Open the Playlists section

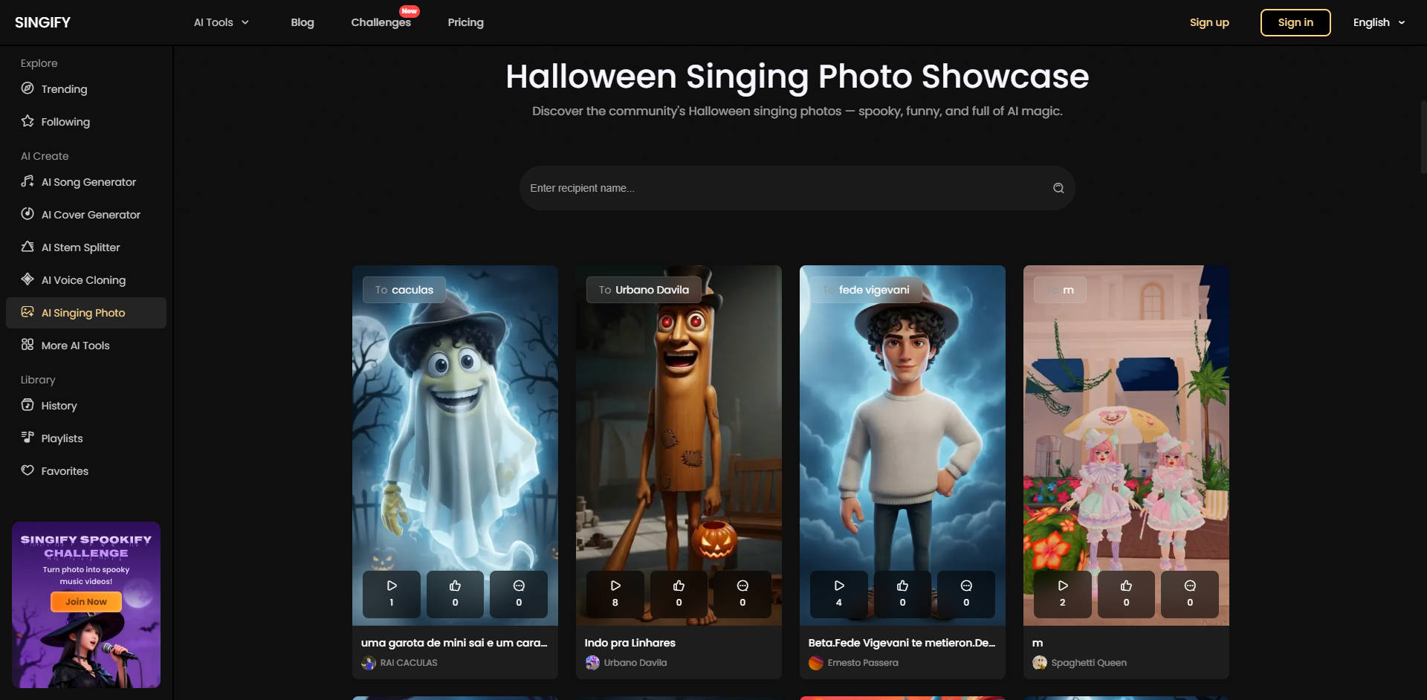click(62, 438)
